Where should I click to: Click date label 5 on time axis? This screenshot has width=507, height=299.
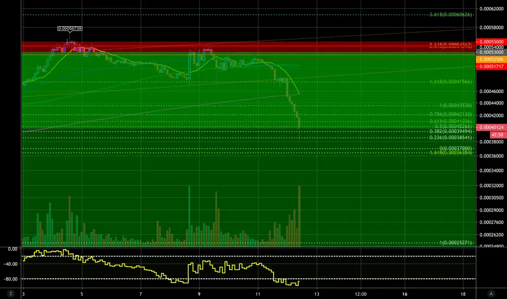(x=82, y=294)
